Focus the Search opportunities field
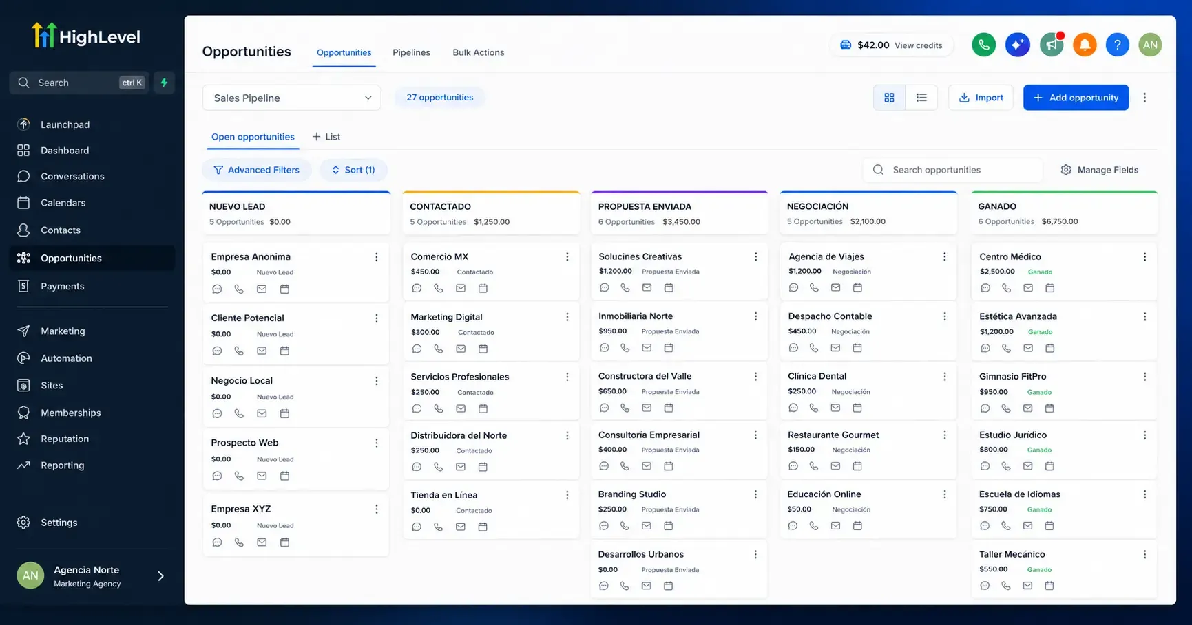 pos(953,170)
